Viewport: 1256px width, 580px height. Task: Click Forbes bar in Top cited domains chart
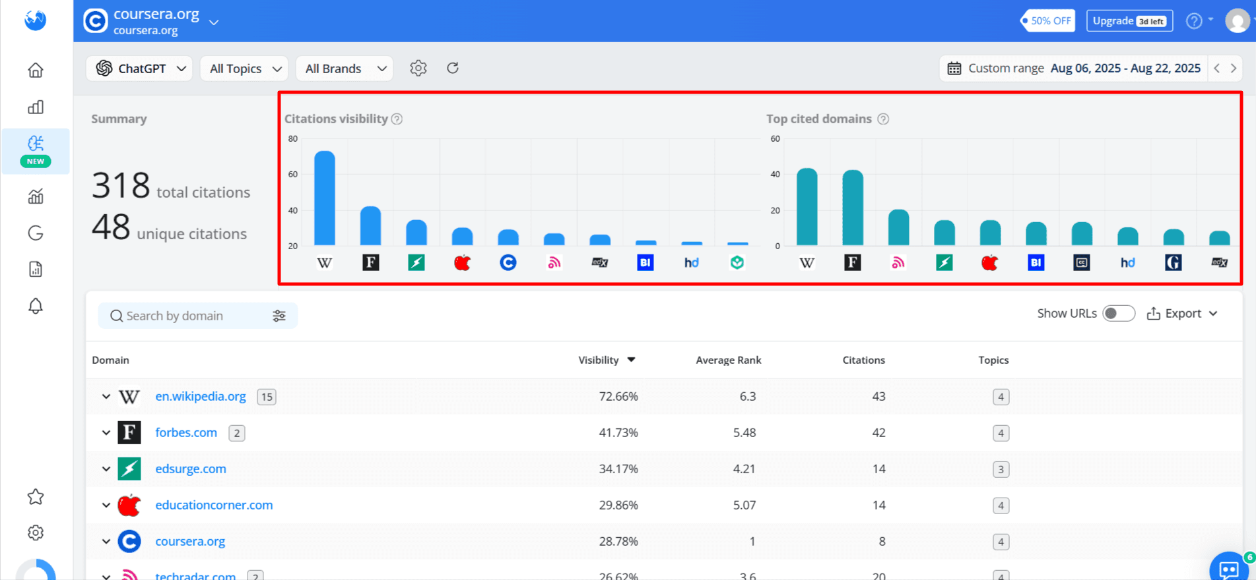tap(853, 208)
